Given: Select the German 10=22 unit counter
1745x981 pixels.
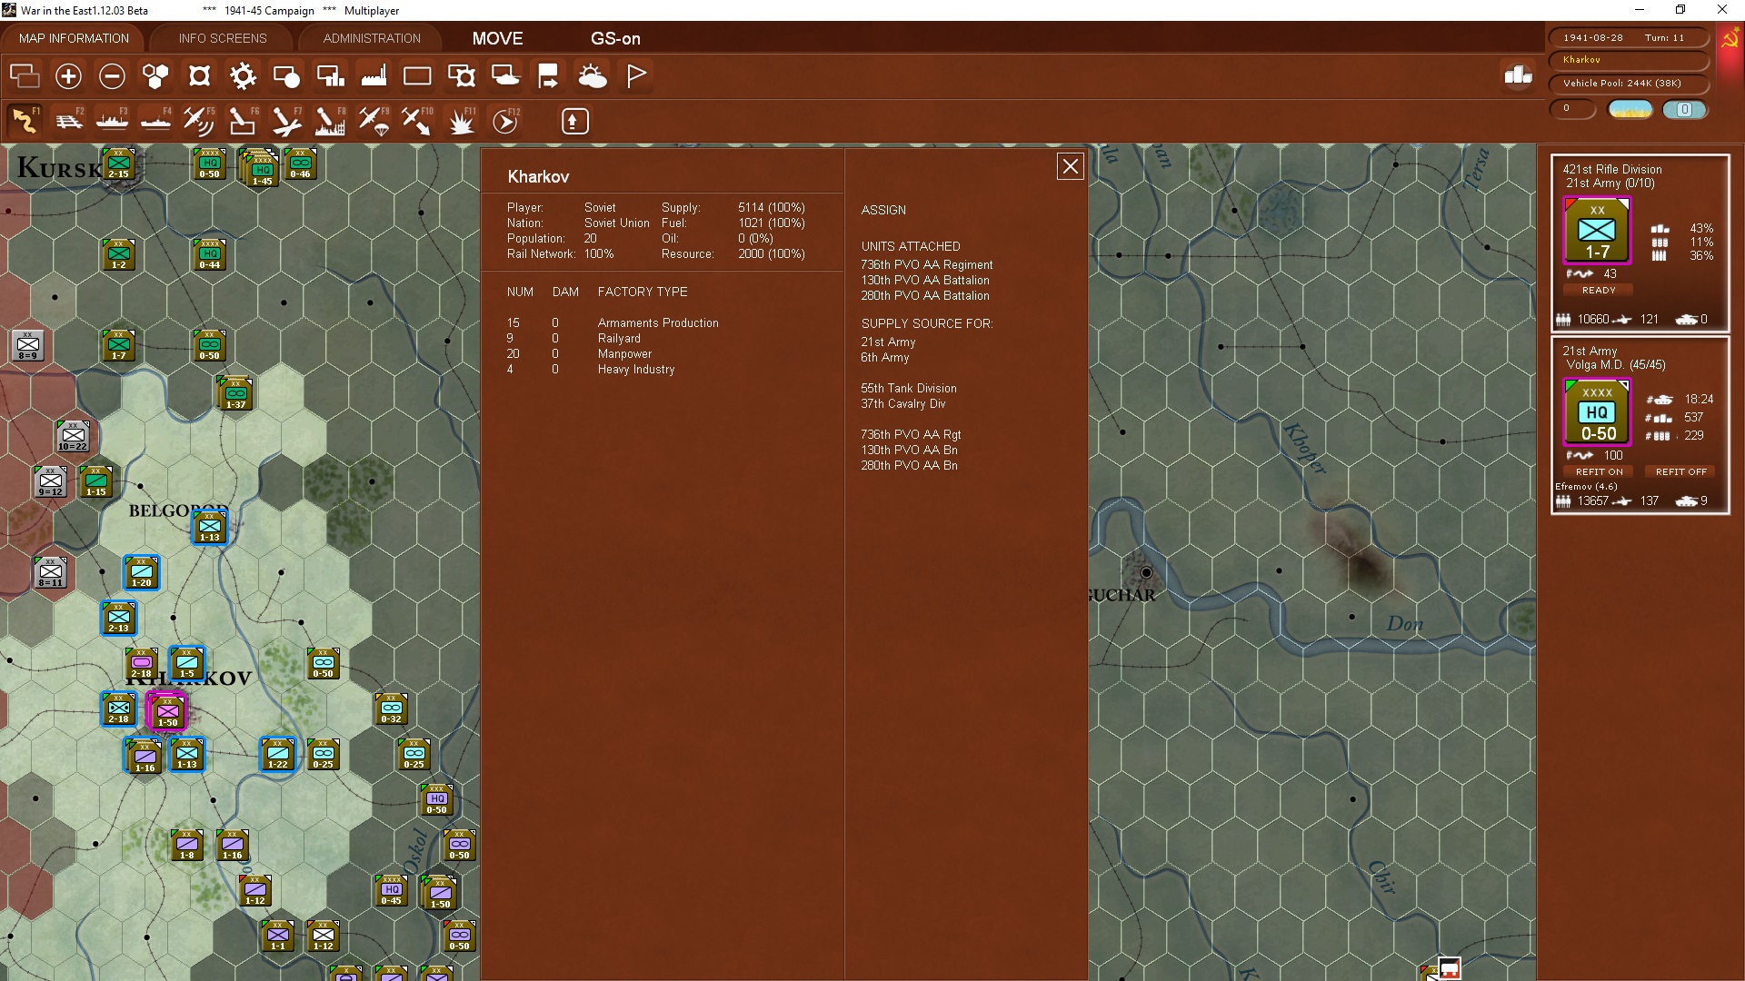Looking at the screenshot, I should click(x=73, y=437).
